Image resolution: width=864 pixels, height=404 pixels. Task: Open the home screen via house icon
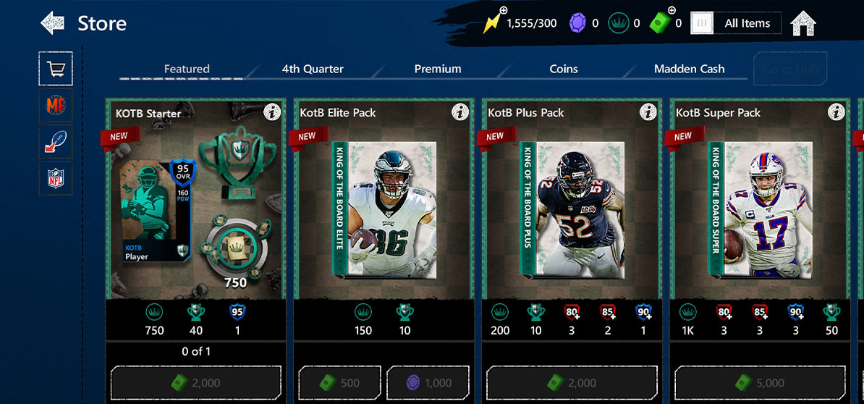coord(802,24)
